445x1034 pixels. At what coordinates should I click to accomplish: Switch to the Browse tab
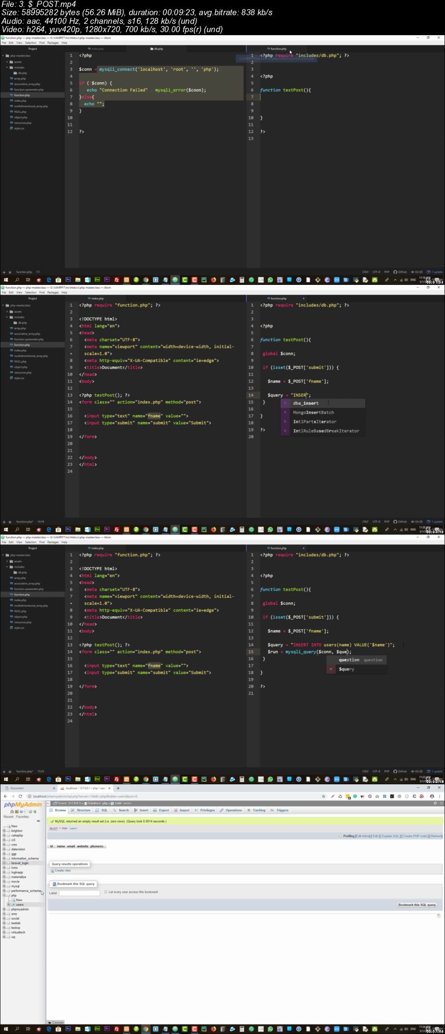58,810
